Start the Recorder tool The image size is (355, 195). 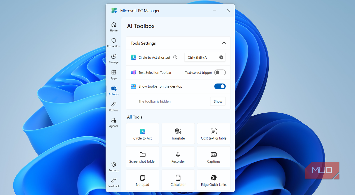178,157
